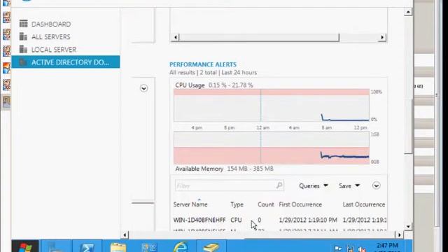
Task: Launch PowerShell from the taskbar
Action: (87, 246)
